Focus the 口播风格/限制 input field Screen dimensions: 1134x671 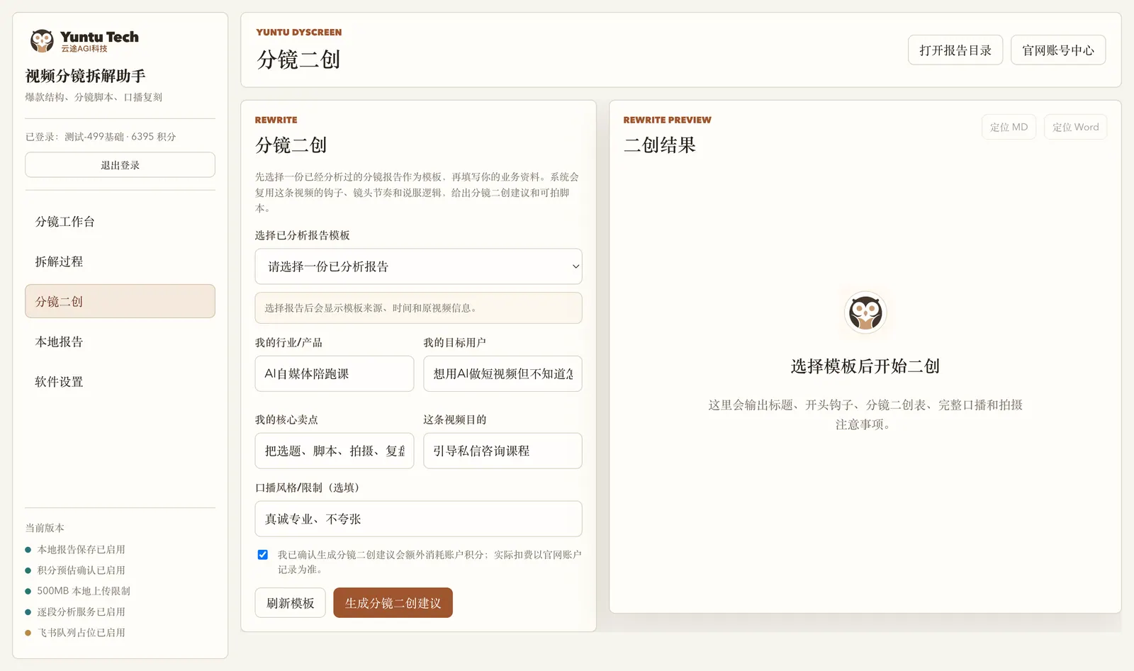coord(418,519)
